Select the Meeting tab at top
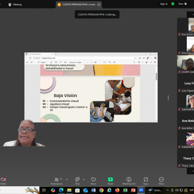The image size is (194, 194). 15,4
